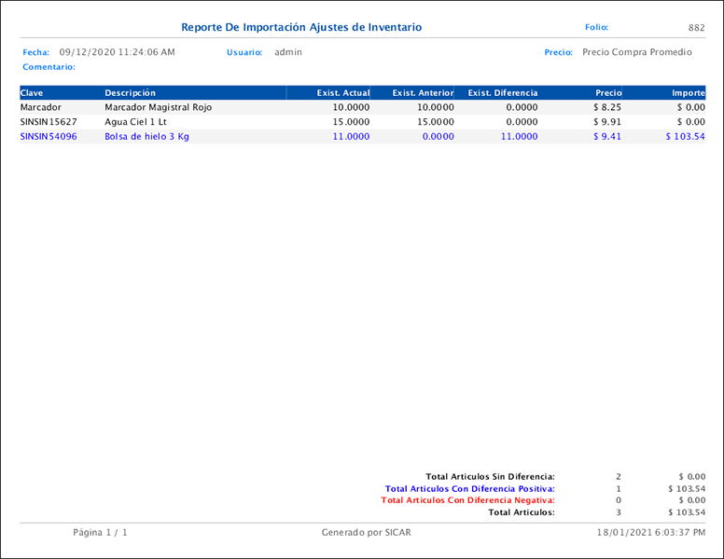
Task: Click the 'Bolsa de hielo 3 Kg' description
Action: 146,137
